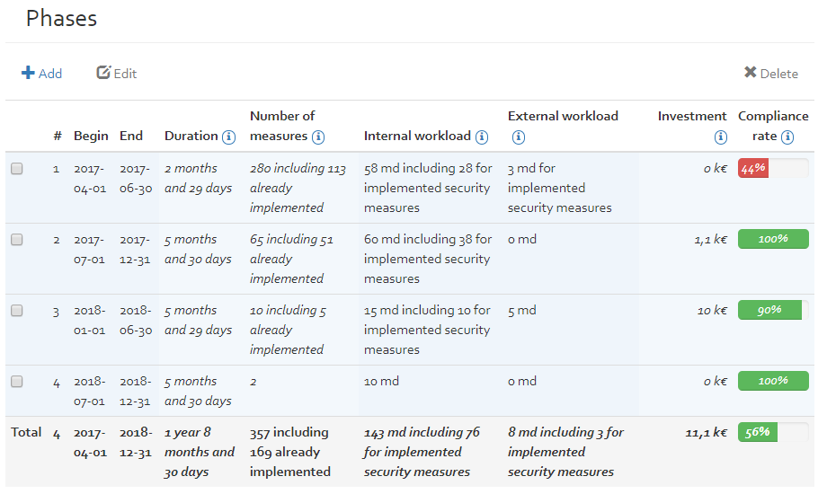Image resolution: width=827 pixels, height=494 pixels.
Task: Open the Investment info icon
Action: [720, 137]
